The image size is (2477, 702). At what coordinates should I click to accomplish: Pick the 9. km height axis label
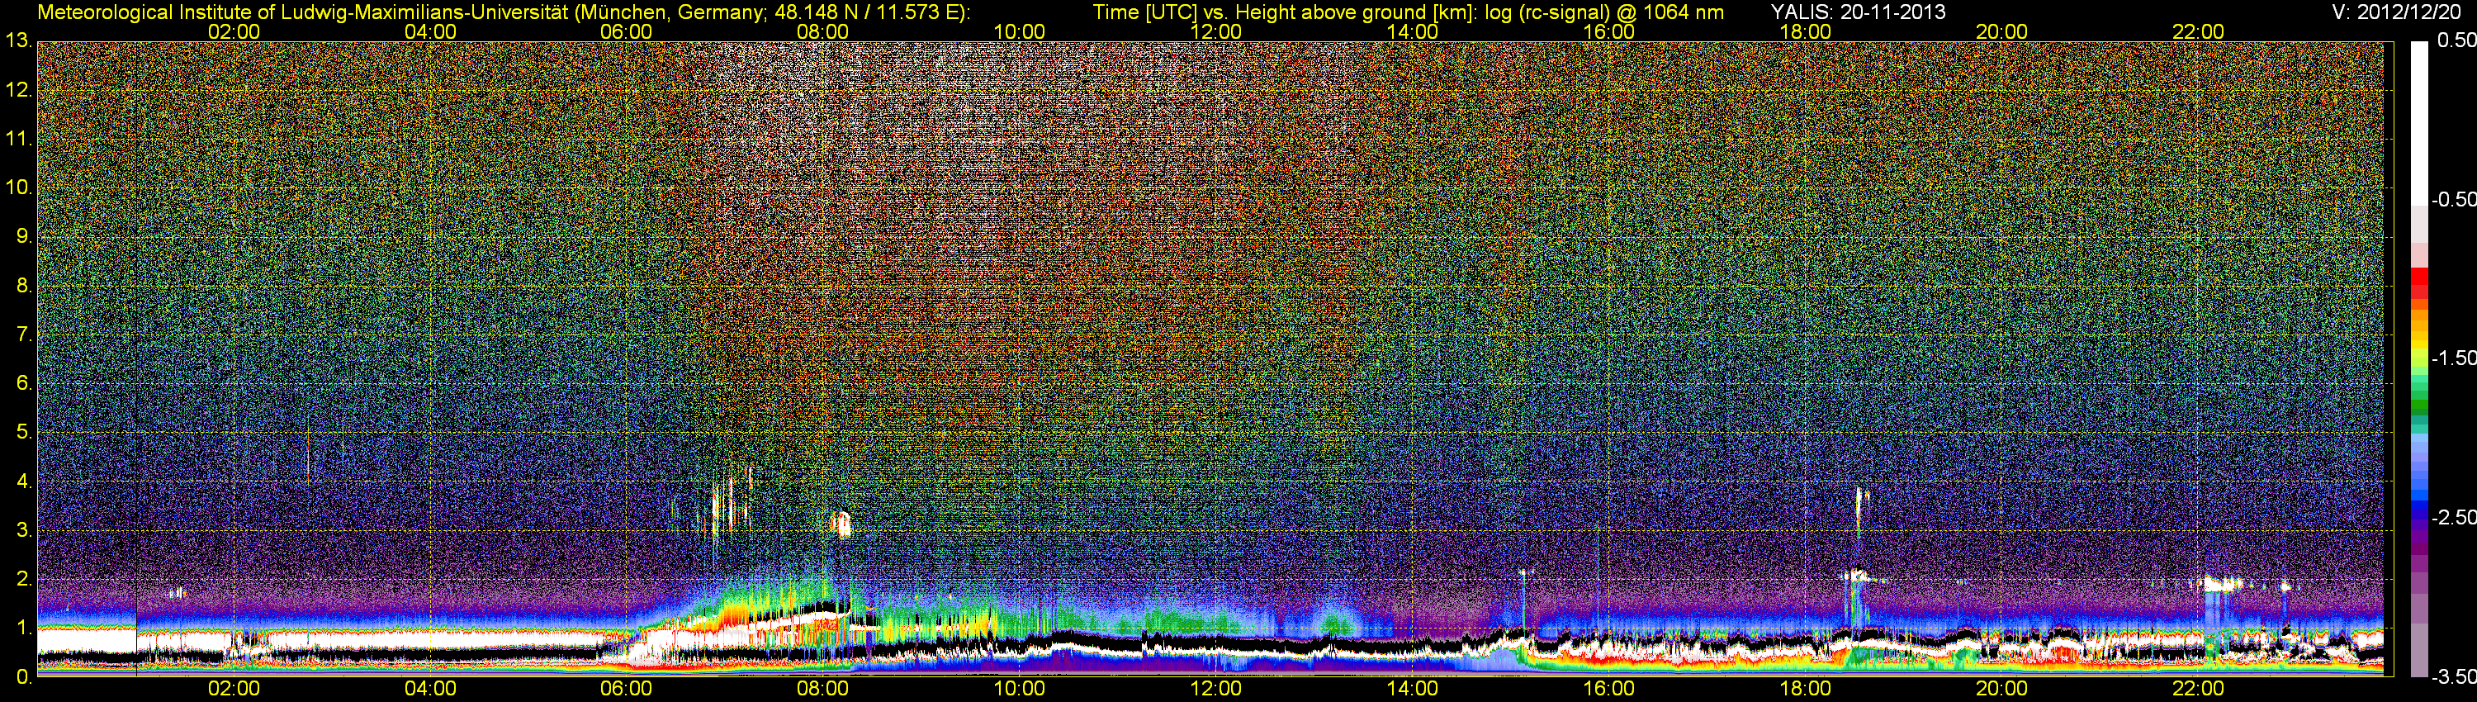click(x=23, y=235)
